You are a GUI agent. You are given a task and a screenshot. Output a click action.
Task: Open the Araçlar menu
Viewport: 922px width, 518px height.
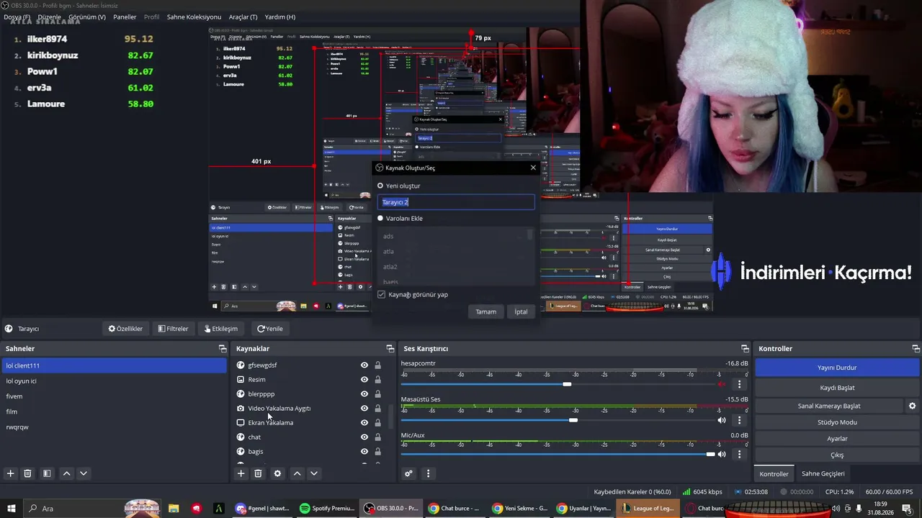coord(243,17)
